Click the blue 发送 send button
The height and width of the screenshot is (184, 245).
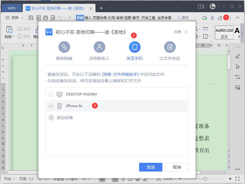151,167
